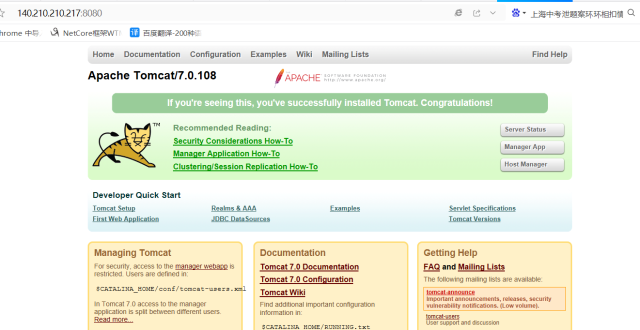Open the JDBC DataSources link
The image size is (640, 330).
click(240, 219)
